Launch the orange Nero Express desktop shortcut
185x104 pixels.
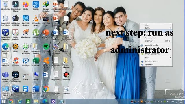26,34
